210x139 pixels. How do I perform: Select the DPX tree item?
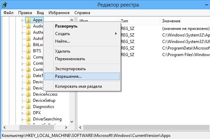37,113
